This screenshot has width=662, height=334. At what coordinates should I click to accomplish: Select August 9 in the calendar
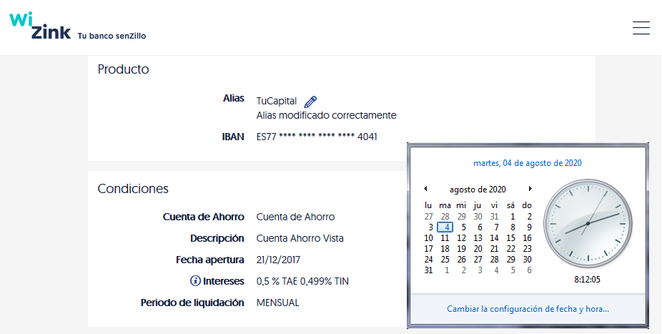click(x=528, y=227)
